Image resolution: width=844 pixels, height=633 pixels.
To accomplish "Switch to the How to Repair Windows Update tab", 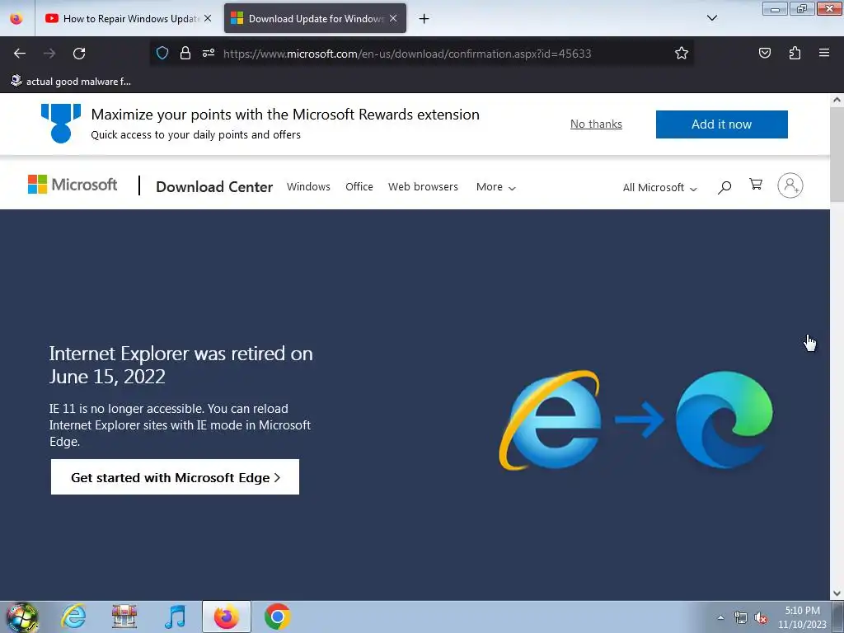I will point(128,19).
